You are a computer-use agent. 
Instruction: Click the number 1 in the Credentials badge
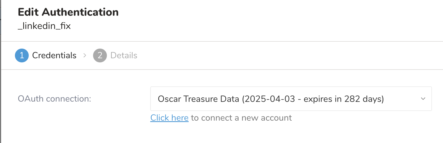[x=22, y=55]
